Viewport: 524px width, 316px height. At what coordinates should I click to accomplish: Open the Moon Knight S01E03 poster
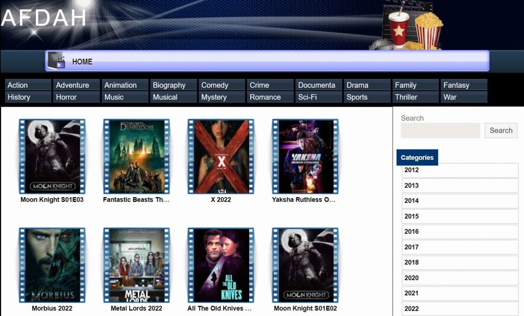[x=52, y=157]
